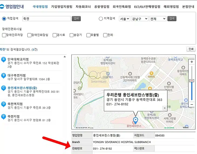Zoom in the map with plus button

(x=192, y=62)
